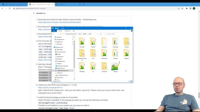Click the browser profile avatar
This screenshot has width=200, height=112.
[194, 8]
